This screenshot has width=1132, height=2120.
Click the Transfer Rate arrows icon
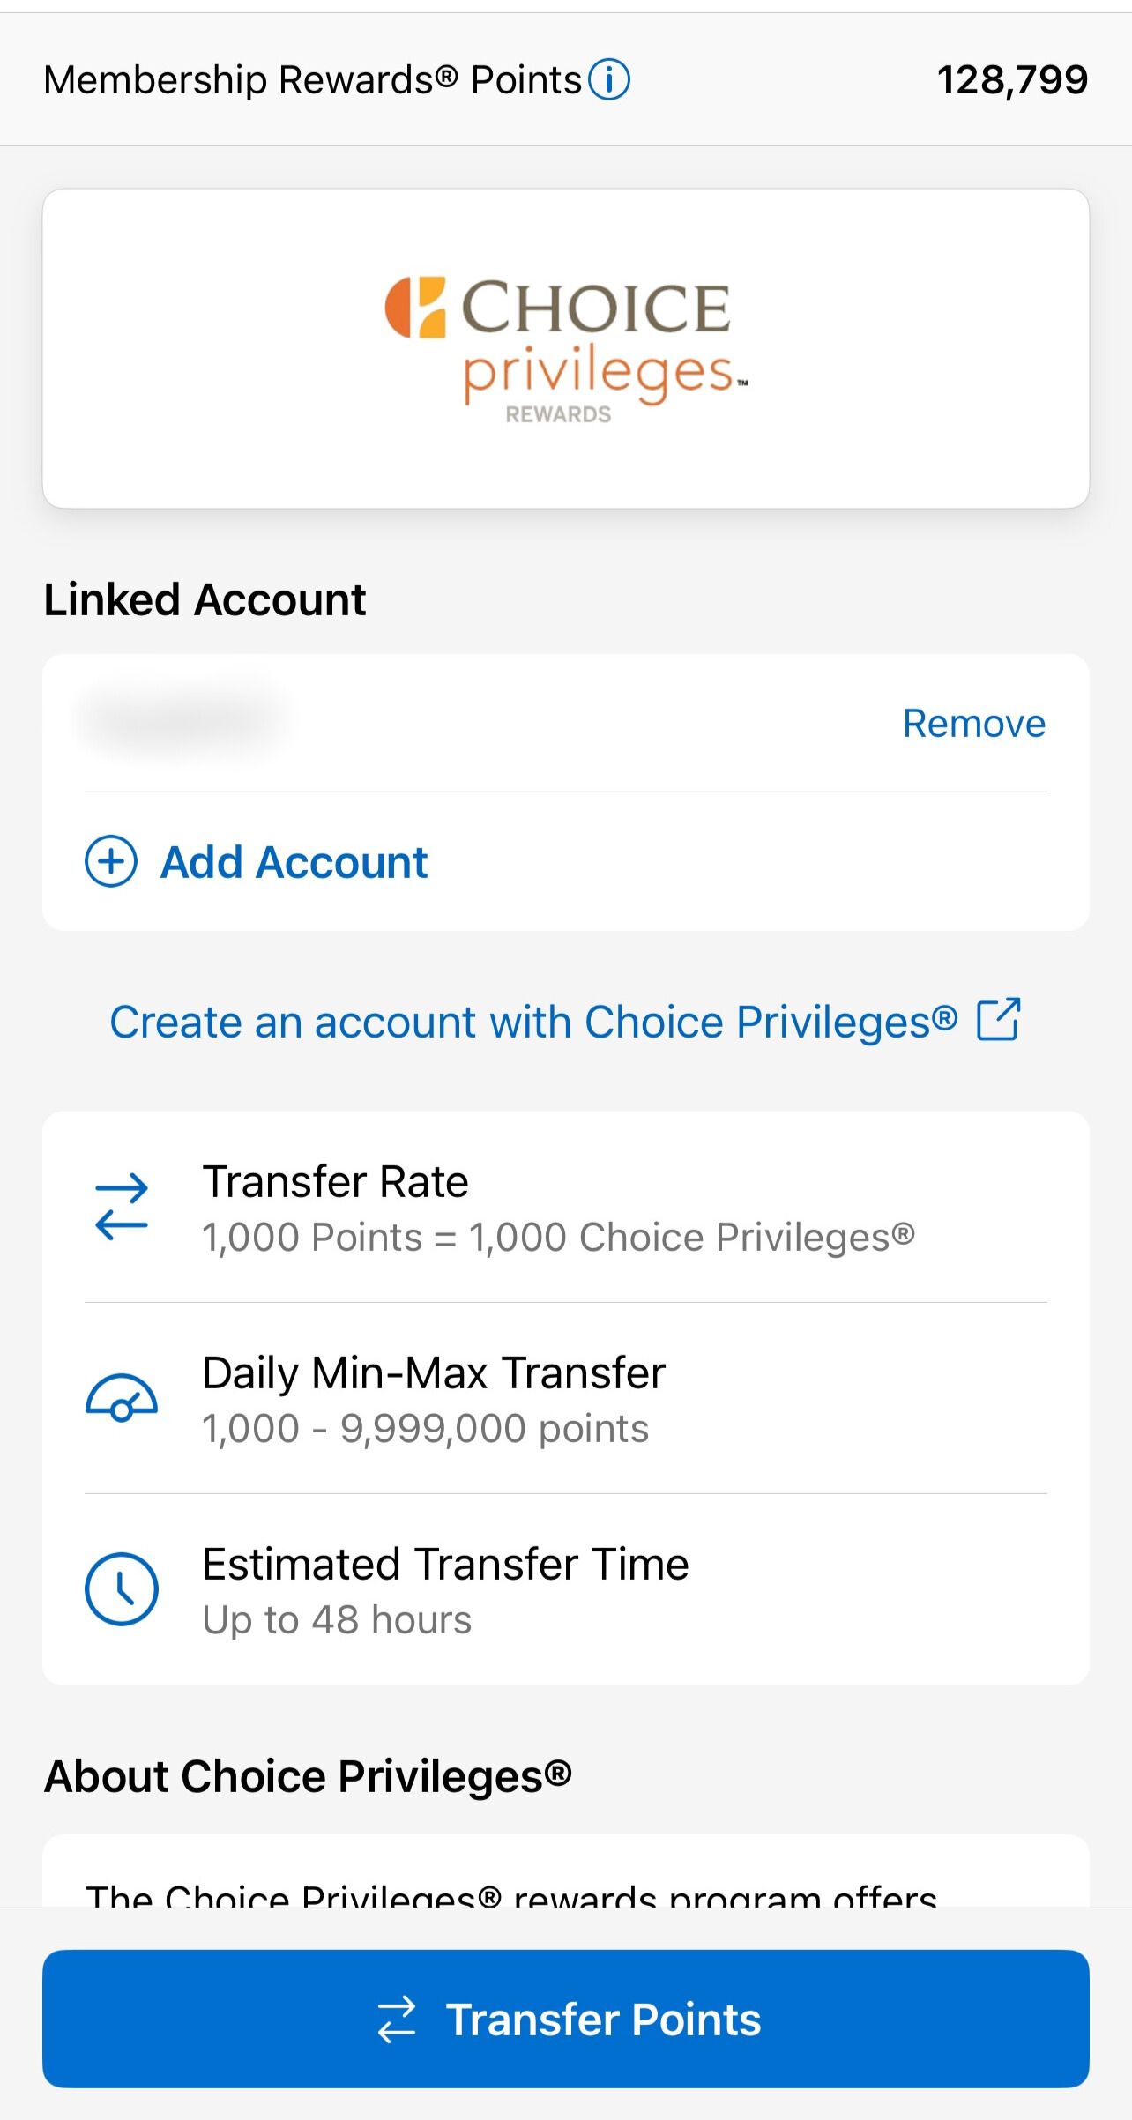point(122,1207)
